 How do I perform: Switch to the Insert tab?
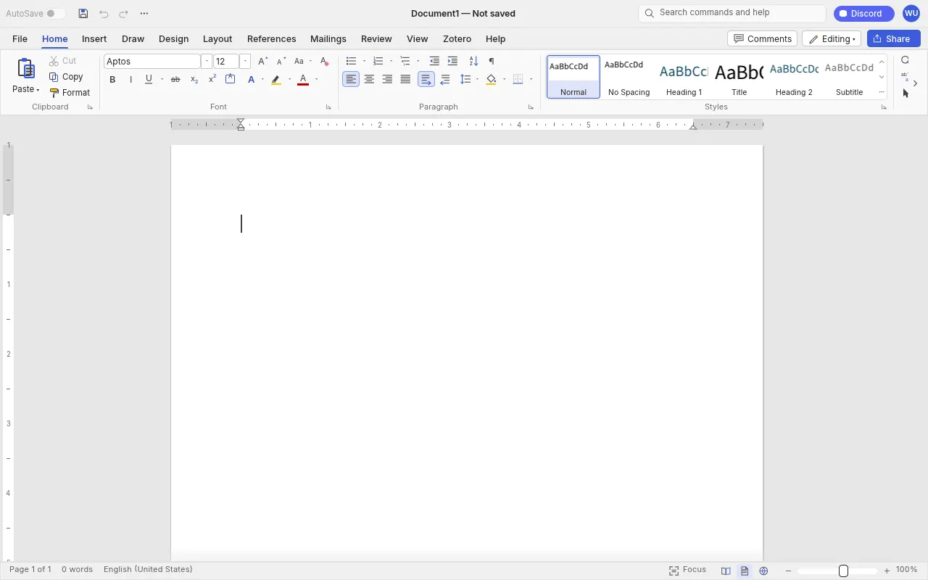pos(94,39)
